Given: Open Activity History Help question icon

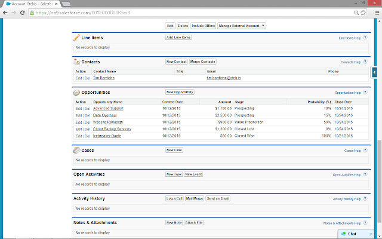Looking at the screenshot, I should (x=365, y=198).
